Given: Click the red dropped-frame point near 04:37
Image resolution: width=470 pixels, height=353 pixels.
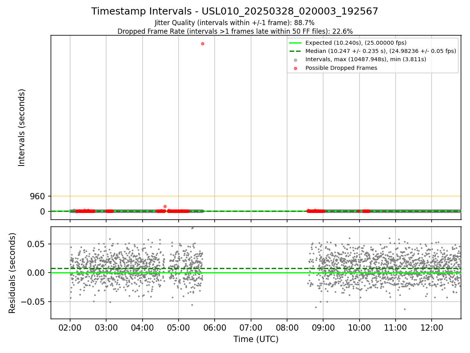Looking at the screenshot, I should [165, 206].
